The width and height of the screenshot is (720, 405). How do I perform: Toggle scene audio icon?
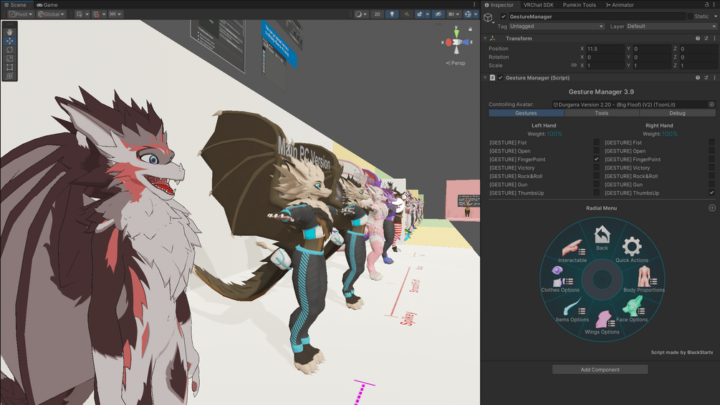coord(406,14)
